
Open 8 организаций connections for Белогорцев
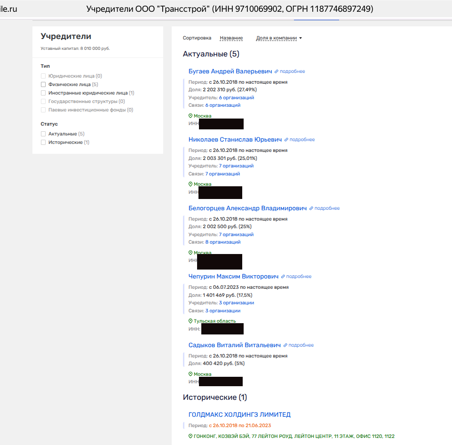(x=222, y=242)
